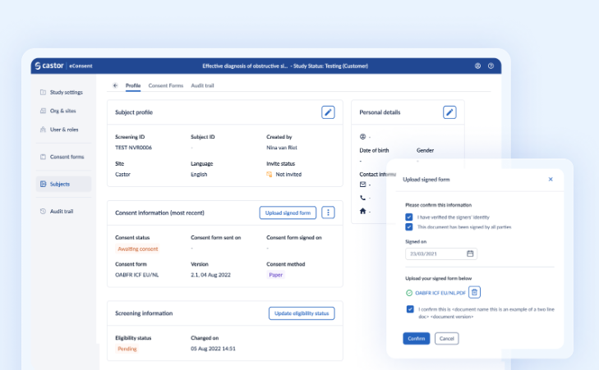The height and width of the screenshot is (370, 599).
Task: Click the Update eligibility status button
Action: 302,313
